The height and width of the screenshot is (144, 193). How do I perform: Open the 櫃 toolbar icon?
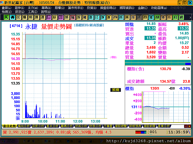pyautogui.click(x=24, y=17)
